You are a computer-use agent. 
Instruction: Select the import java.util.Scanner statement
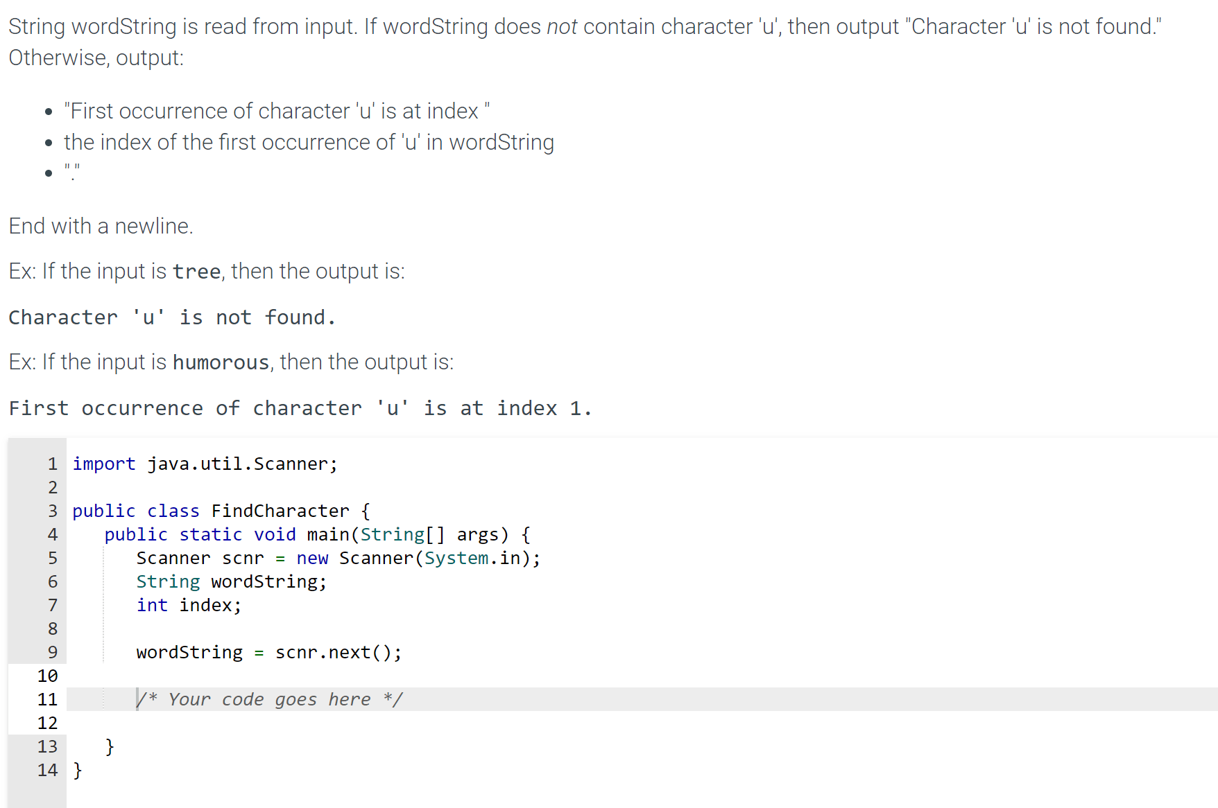tap(205, 464)
